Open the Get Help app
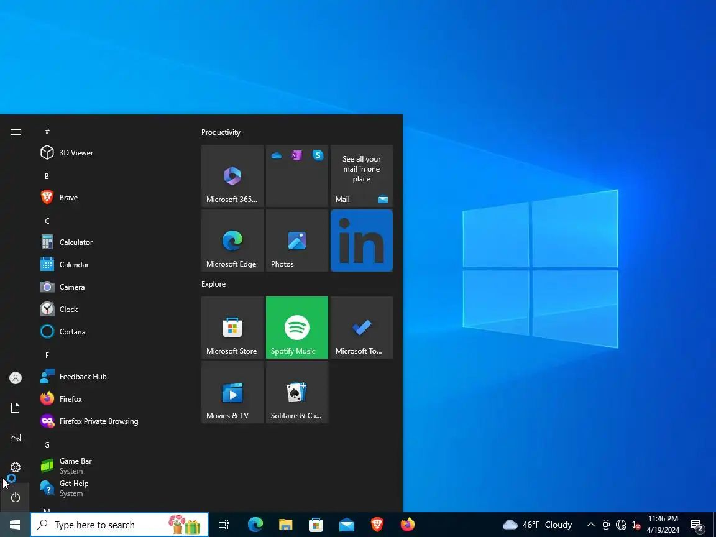Image resolution: width=716 pixels, height=537 pixels. click(x=109, y=488)
